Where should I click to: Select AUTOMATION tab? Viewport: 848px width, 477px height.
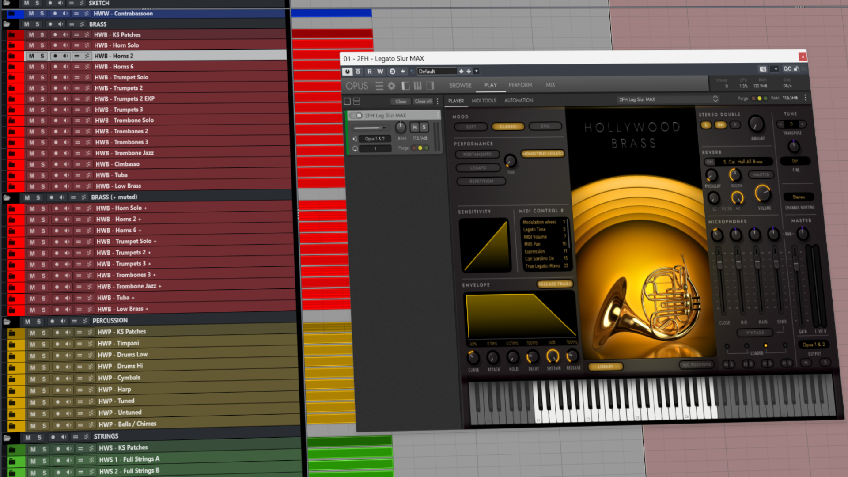point(519,100)
